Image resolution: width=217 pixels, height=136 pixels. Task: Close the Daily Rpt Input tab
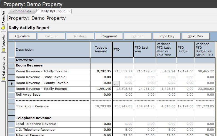click(x=69, y=11)
